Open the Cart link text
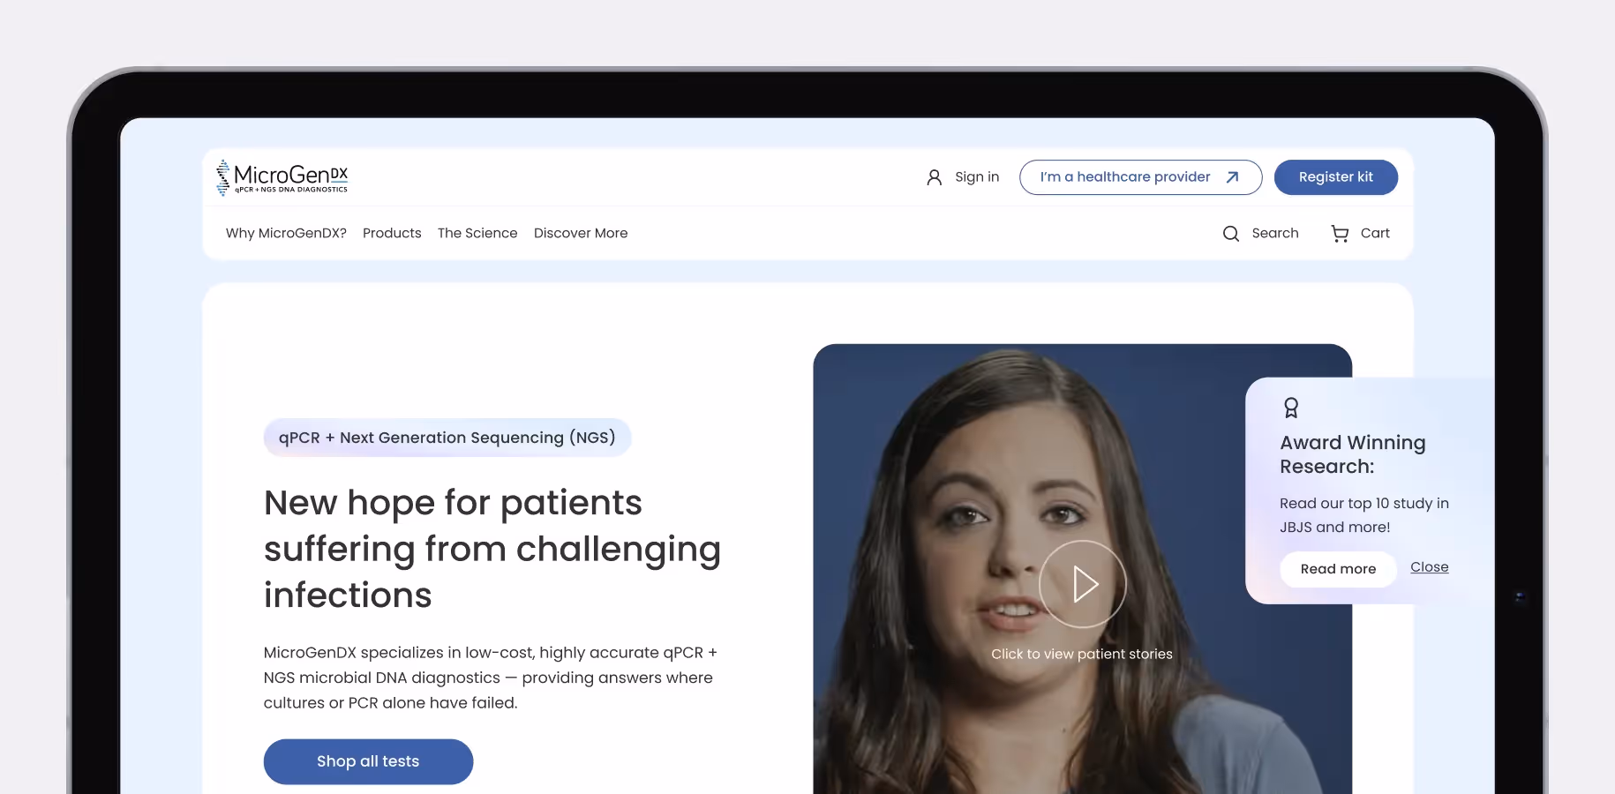Viewport: 1615px width, 794px height. pos(1375,233)
